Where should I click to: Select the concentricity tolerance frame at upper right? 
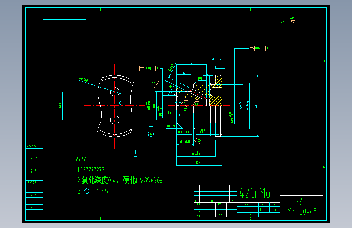(259, 48)
